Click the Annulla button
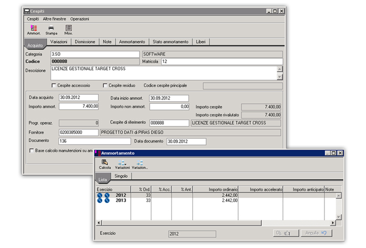 tap(316, 233)
